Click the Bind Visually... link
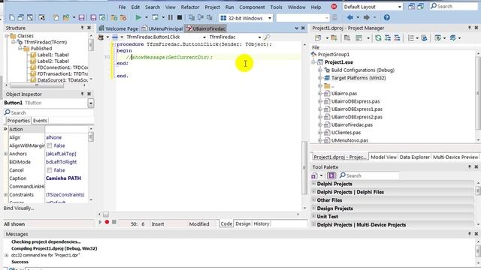 (19, 208)
